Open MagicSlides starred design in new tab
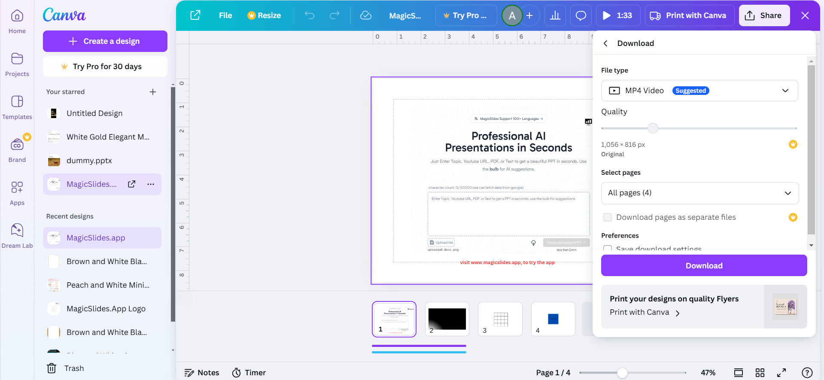This screenshot has height=380, width=824. point(132,184)
